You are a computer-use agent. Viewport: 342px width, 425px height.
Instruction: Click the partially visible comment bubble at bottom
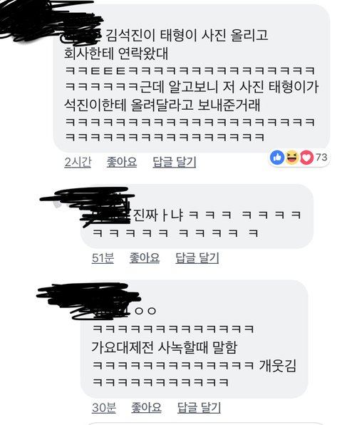[214, 424]
